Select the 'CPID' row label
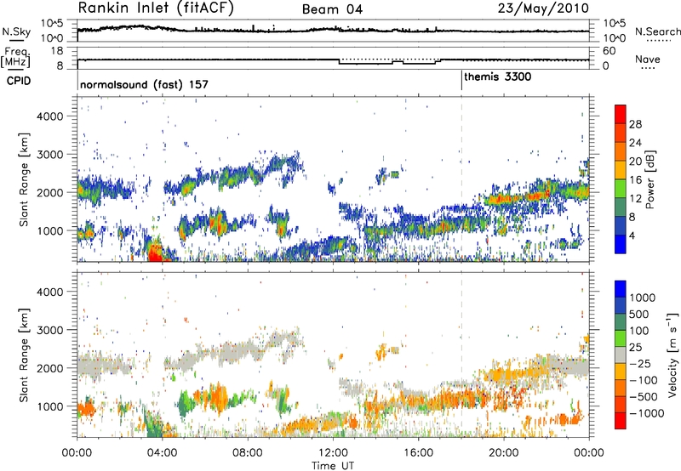 click(19, 81)
